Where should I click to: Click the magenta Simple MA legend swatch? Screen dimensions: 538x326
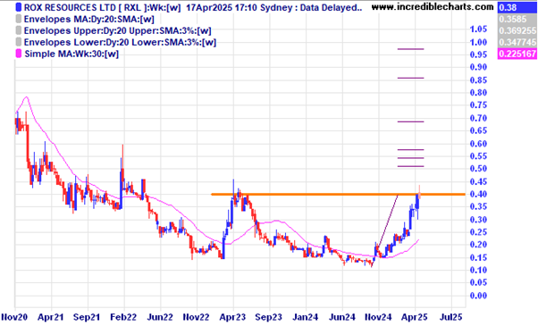click(x=19, y=54)
